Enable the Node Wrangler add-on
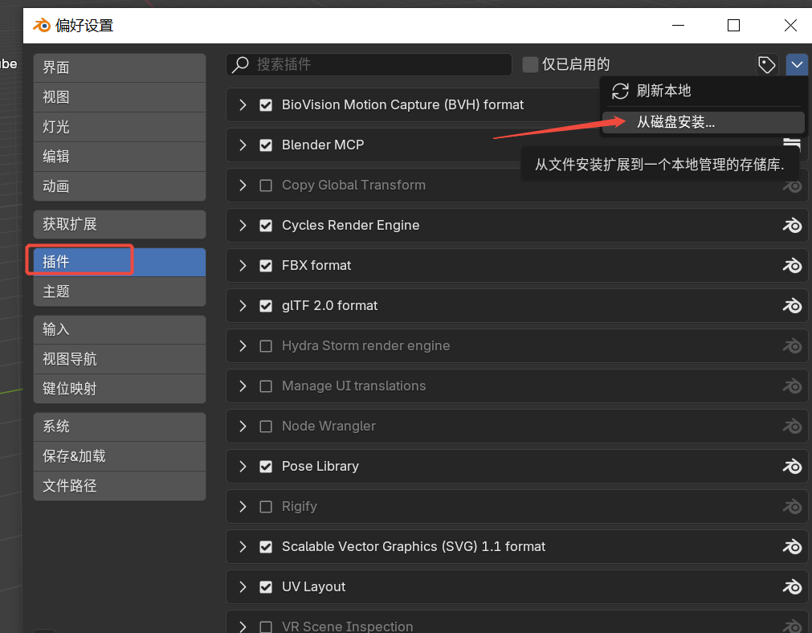 pyautogui.click(x=266, y=427)
